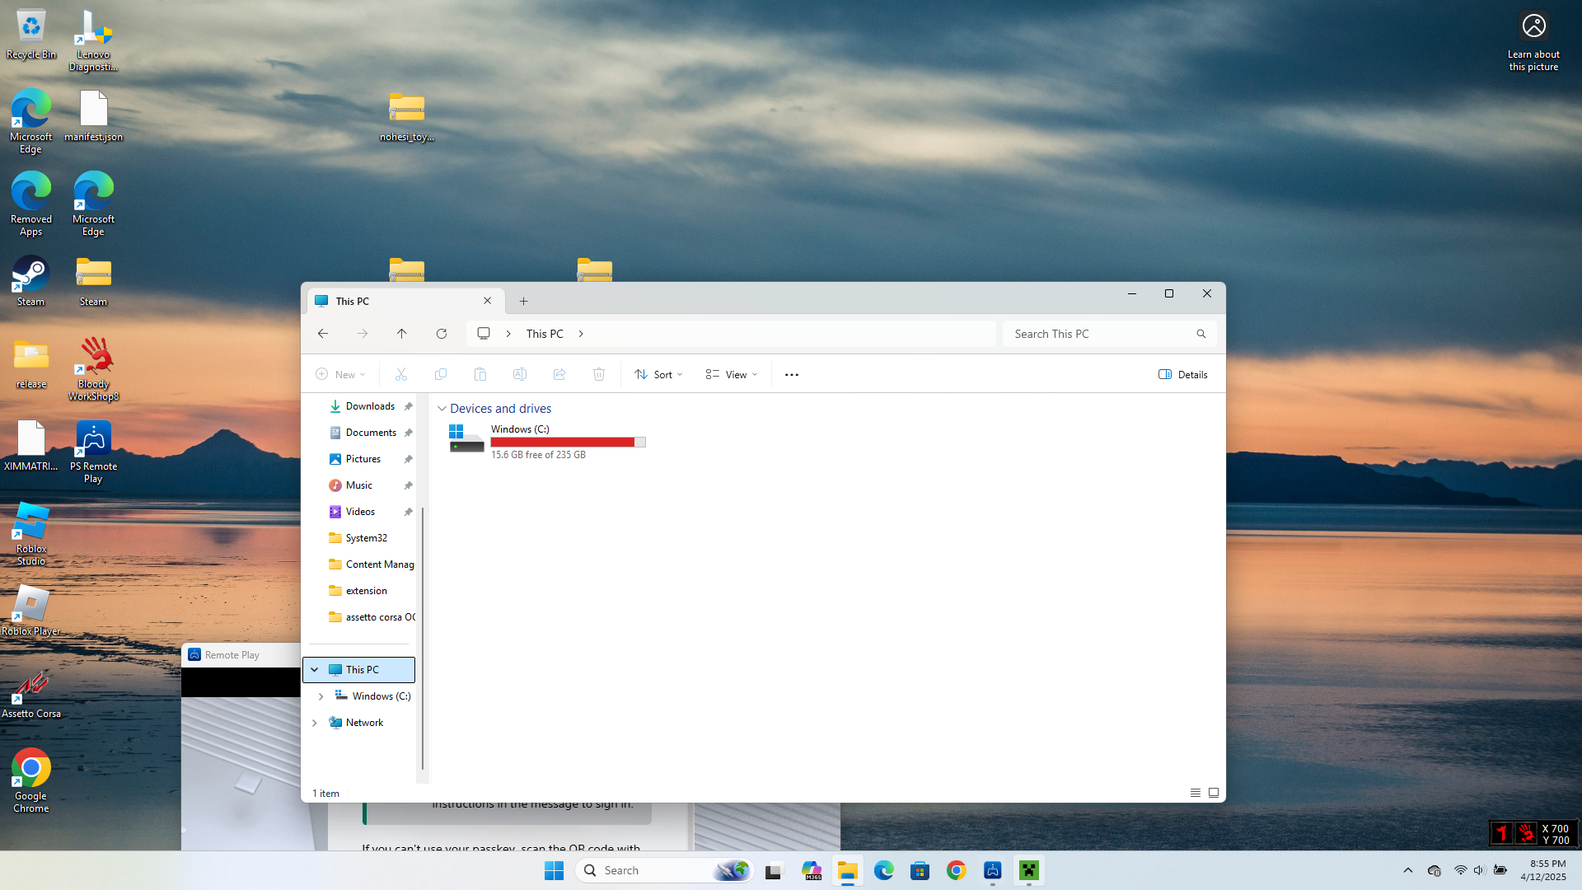The width and height of the screenshot is (1582, 890).
Task: Collapse This PC in navigation pane
Action: 315,670
